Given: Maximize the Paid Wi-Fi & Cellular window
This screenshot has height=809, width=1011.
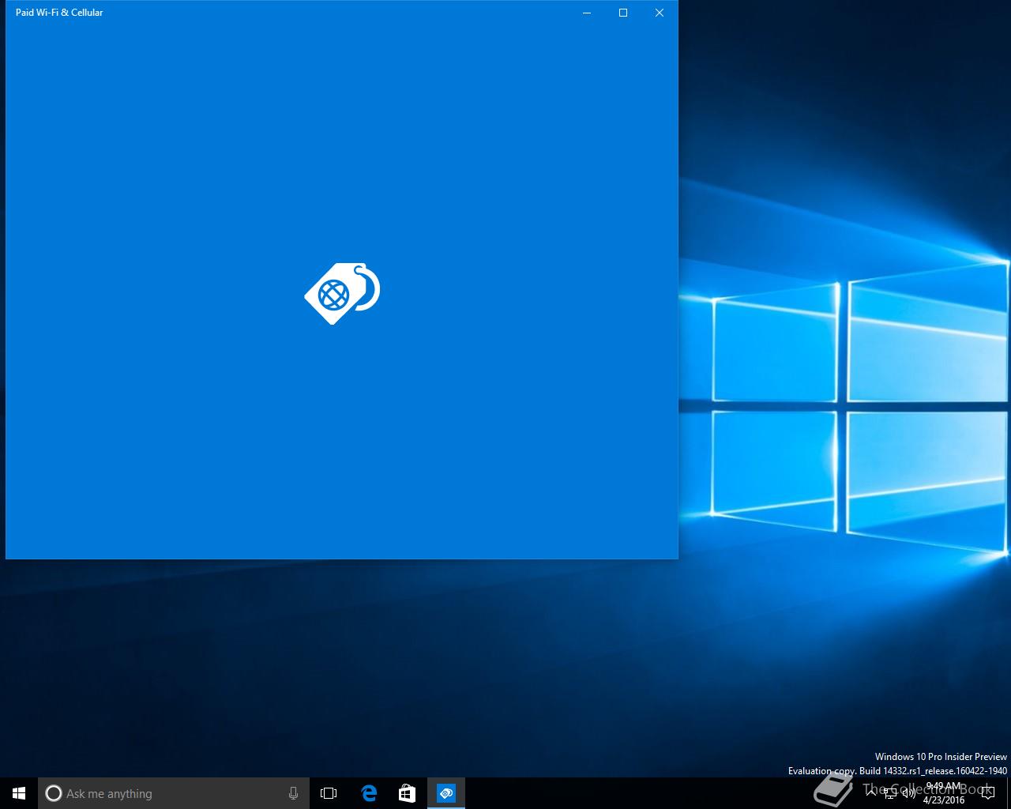Looking at the screenshot, I should pos(623,13).
